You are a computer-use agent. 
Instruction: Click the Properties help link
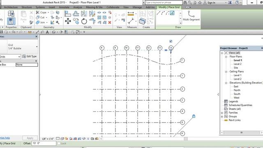5,138
